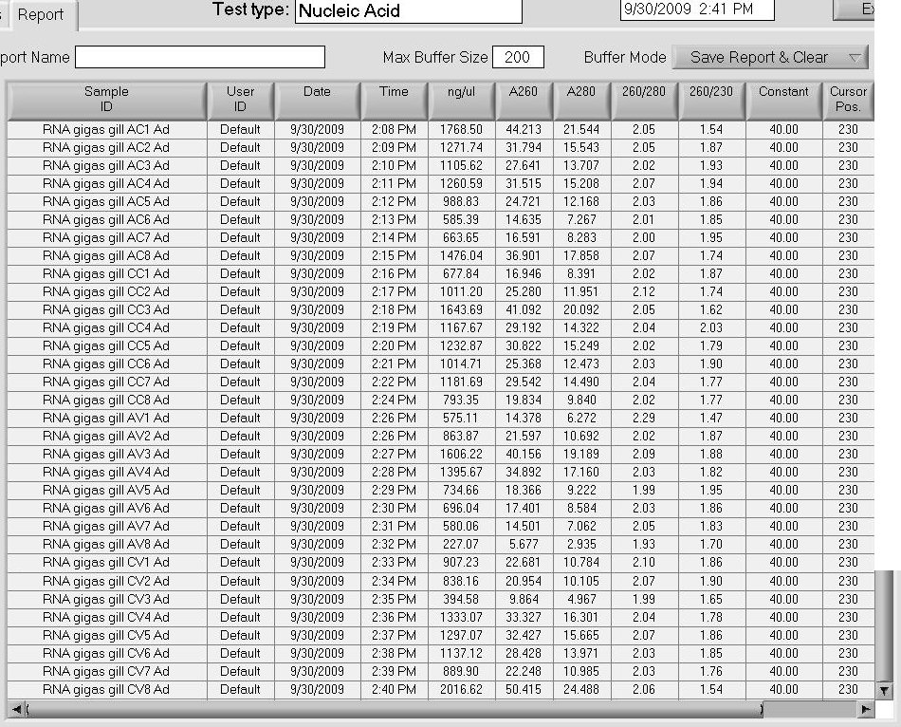
Task: Click the Report tab
Action: [41, 14]
